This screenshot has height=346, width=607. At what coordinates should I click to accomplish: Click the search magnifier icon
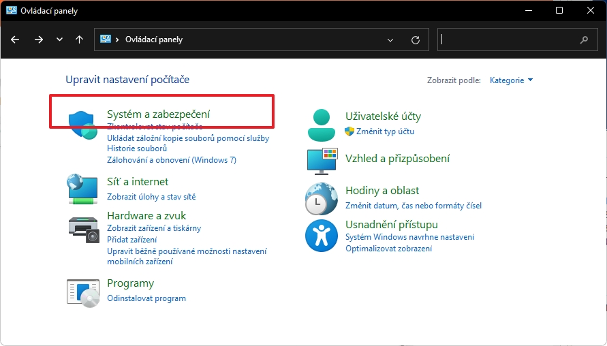coord(584,40)
